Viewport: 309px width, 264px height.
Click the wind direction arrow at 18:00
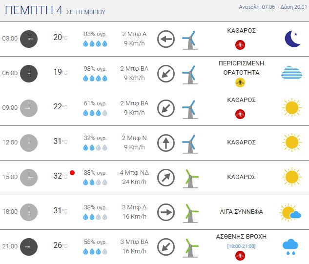[x=166, y=212]
